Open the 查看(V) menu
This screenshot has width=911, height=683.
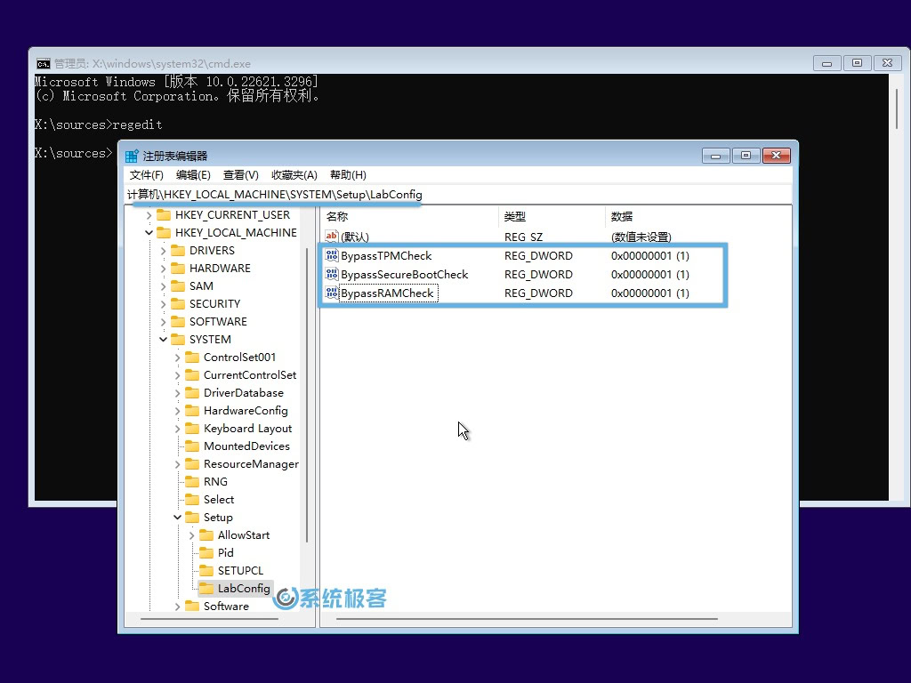coord(238,174)
